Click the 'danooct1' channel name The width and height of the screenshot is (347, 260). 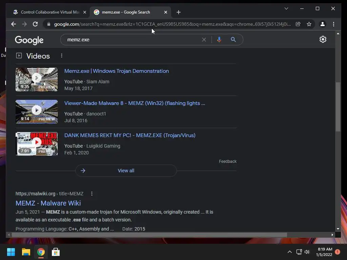pyautogui.click(x=96, y=114)
